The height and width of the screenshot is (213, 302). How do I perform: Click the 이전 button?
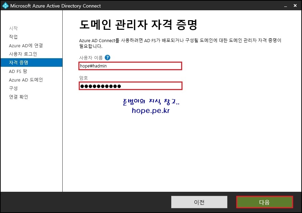[x=199, y=202]
